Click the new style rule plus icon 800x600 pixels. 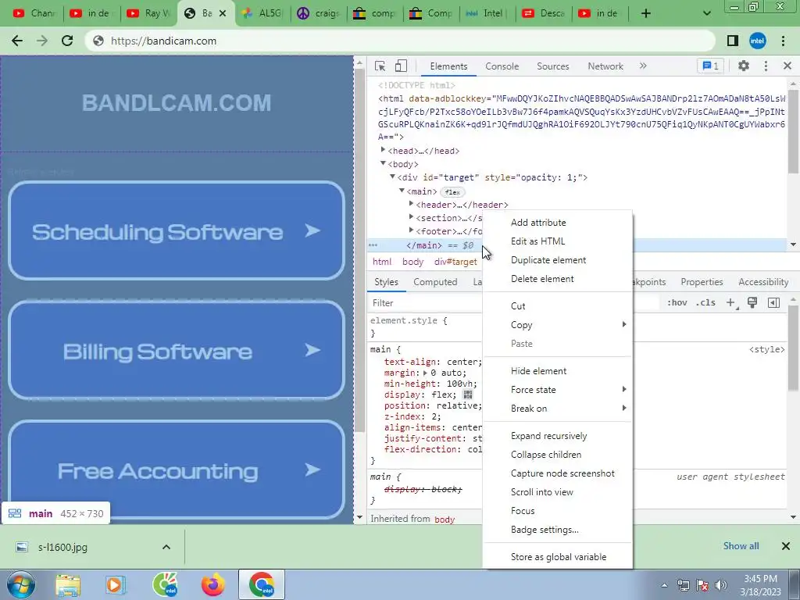pos(730,303)
